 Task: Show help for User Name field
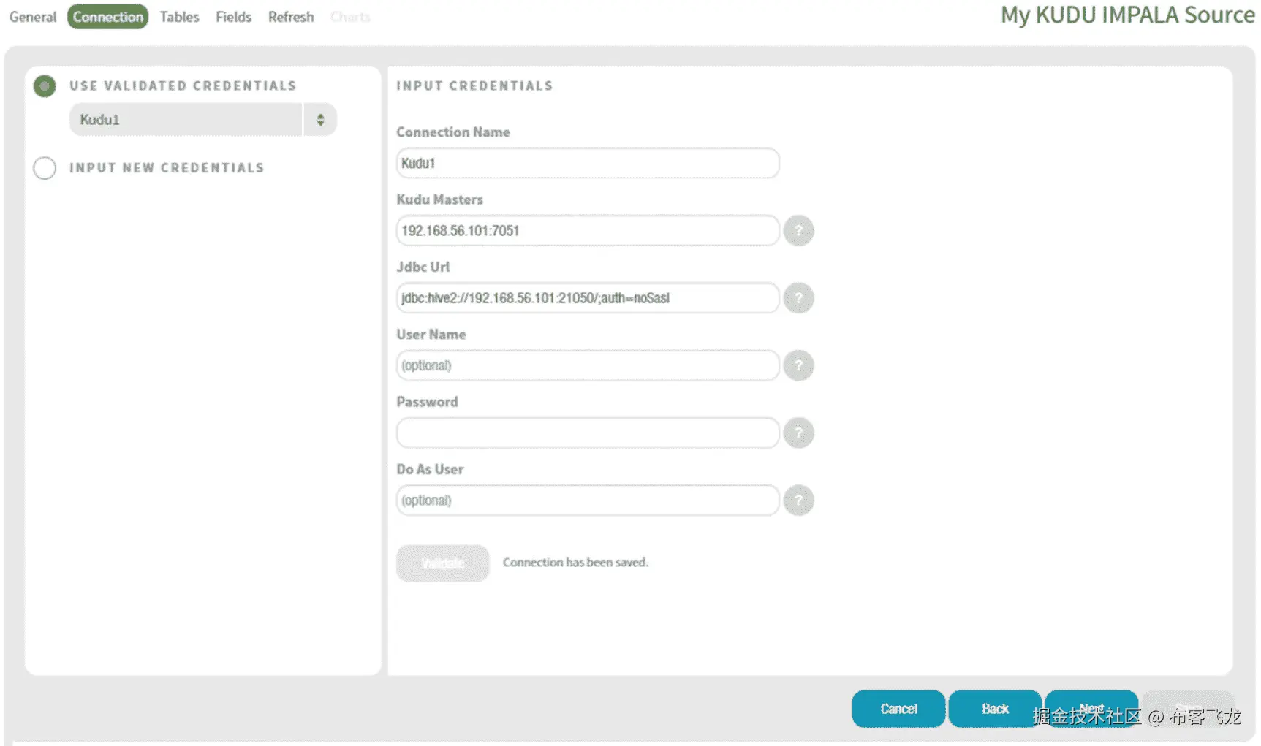[798, 365]
